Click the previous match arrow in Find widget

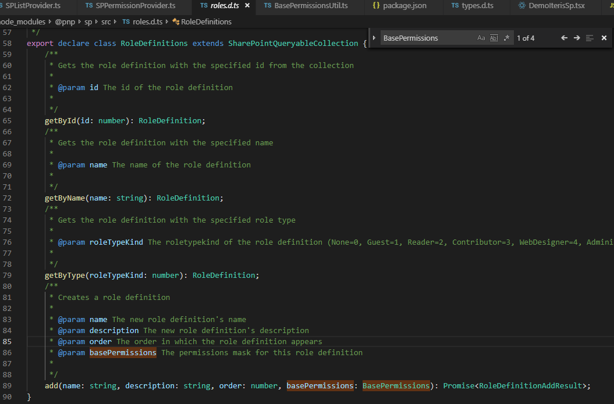pos(563,38)
